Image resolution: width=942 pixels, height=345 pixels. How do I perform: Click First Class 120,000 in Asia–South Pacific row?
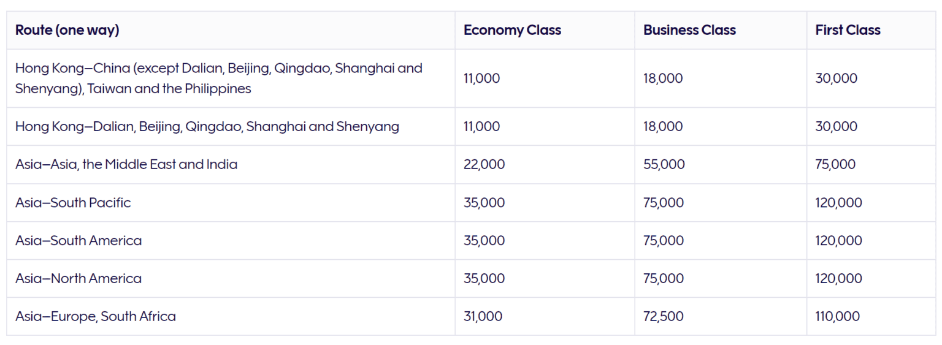[x=838, y=202]
